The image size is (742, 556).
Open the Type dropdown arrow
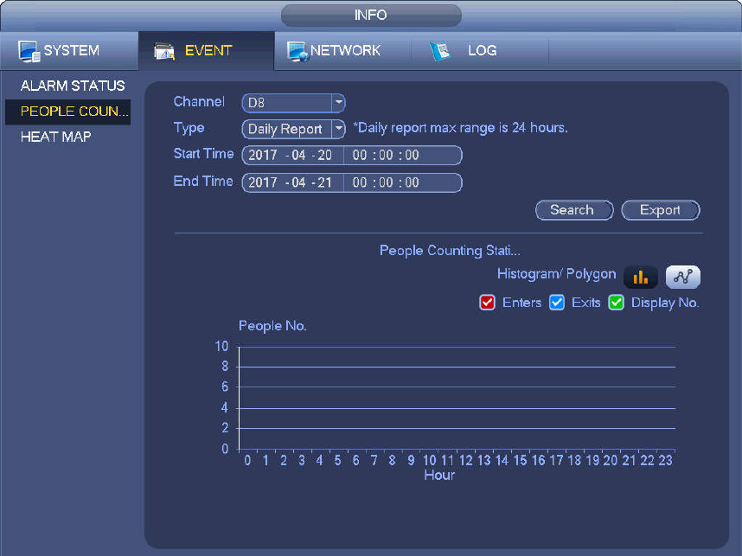[x=338, y=129]
